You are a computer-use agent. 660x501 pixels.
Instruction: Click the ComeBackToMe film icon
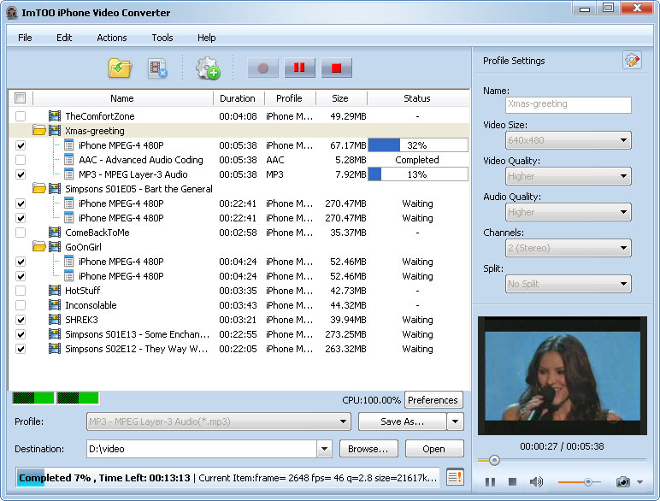point(55,232)
